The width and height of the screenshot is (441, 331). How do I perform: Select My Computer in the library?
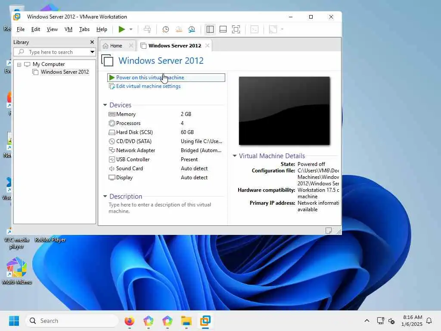[48, 64]
